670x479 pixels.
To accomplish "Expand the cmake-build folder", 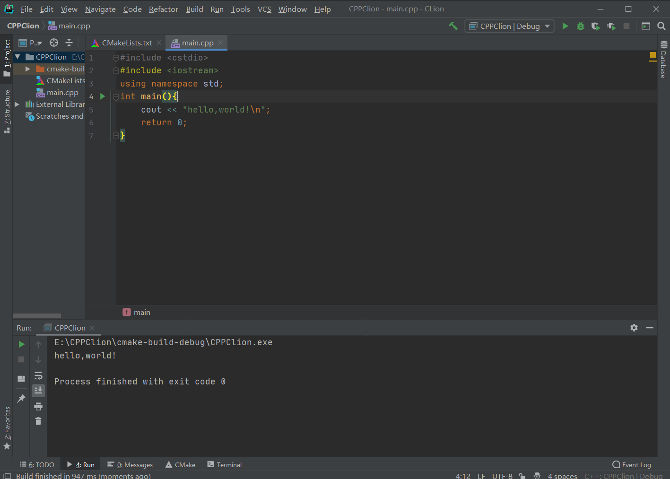I will [x=27, y=69].
